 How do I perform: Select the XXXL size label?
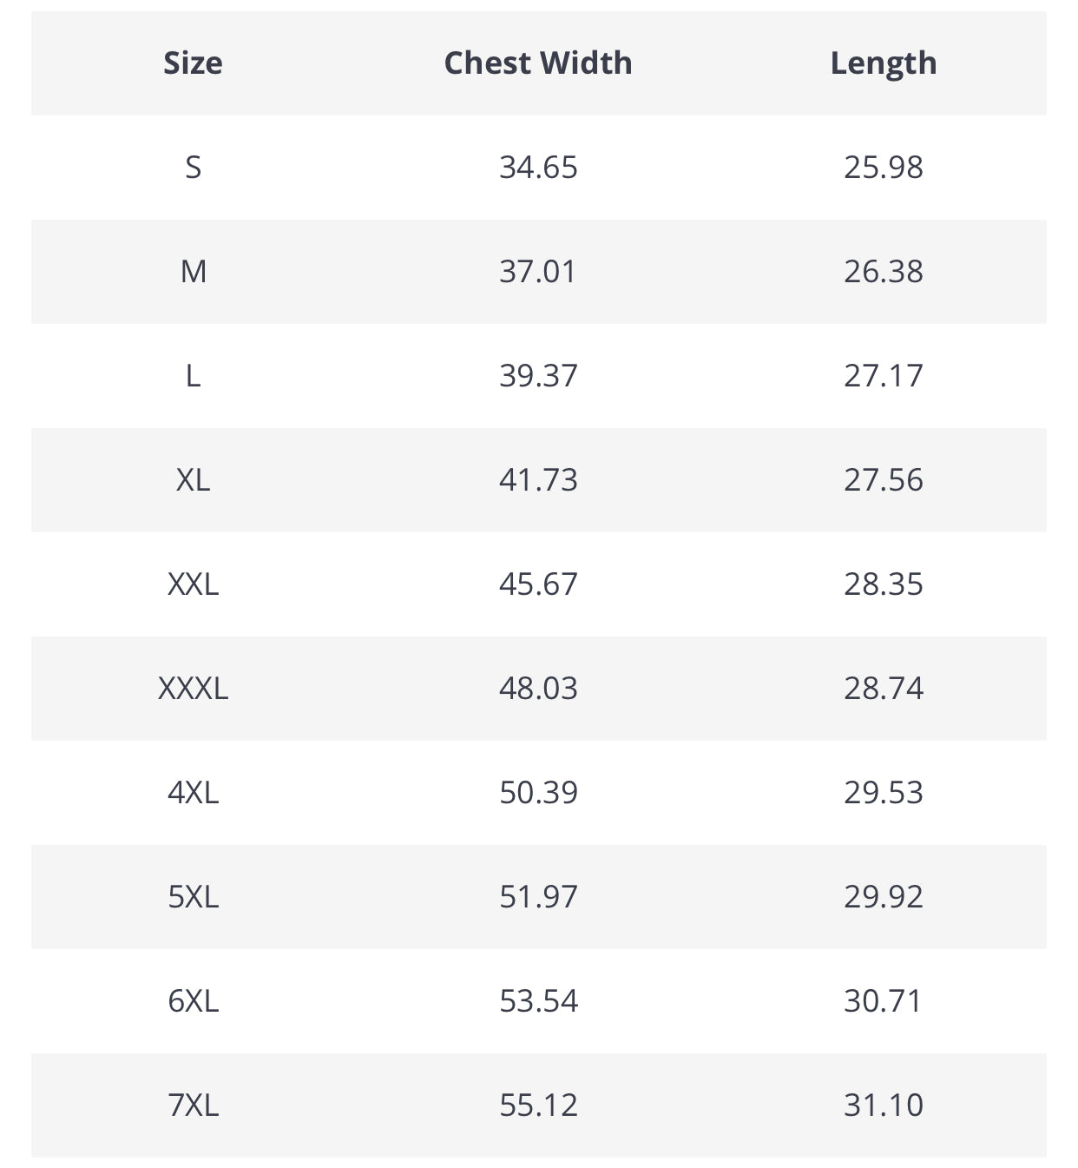(193, 689)
